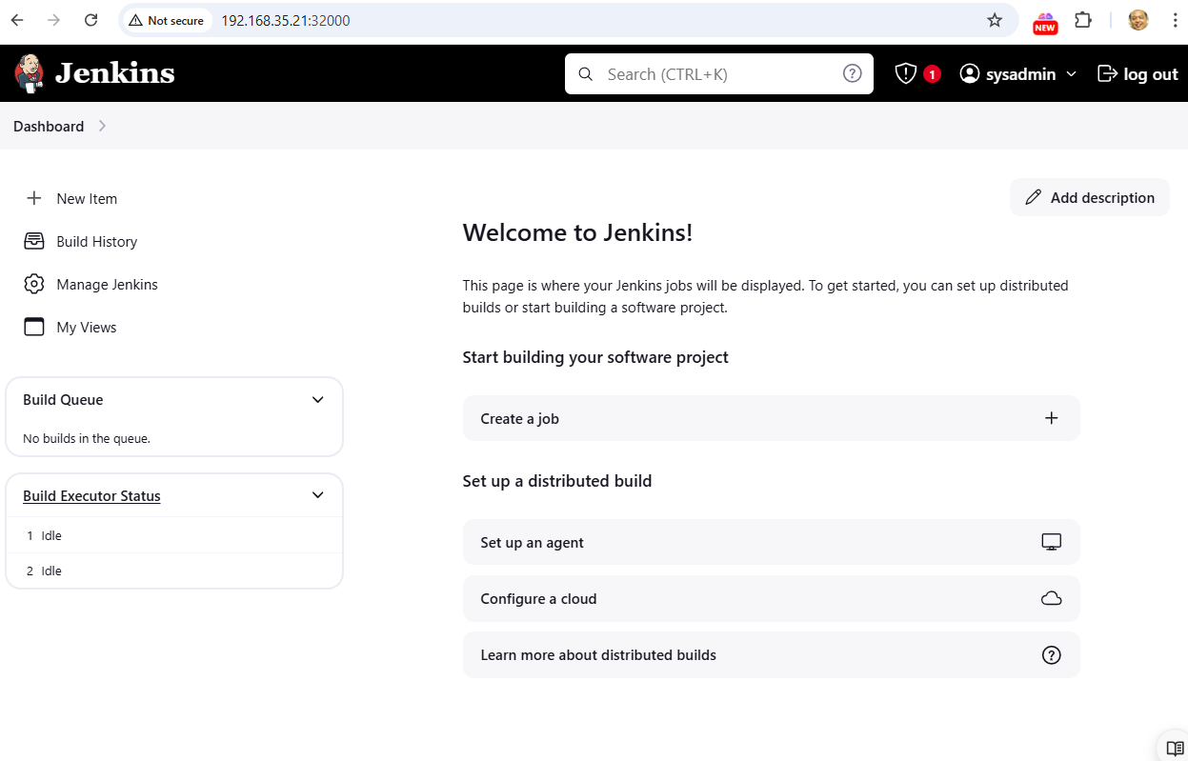Screen dimensions: 1188x761
Task: Click the help icon on Learn more row
Action: point(1052,654)
